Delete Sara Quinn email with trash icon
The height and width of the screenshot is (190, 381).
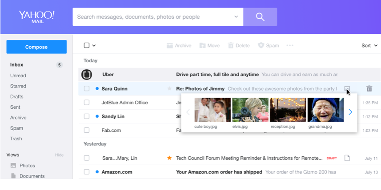(x=369, y=89)
